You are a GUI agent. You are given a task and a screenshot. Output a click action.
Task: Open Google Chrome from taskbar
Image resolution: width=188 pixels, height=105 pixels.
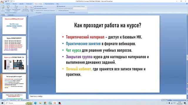(x=45, y=103)
